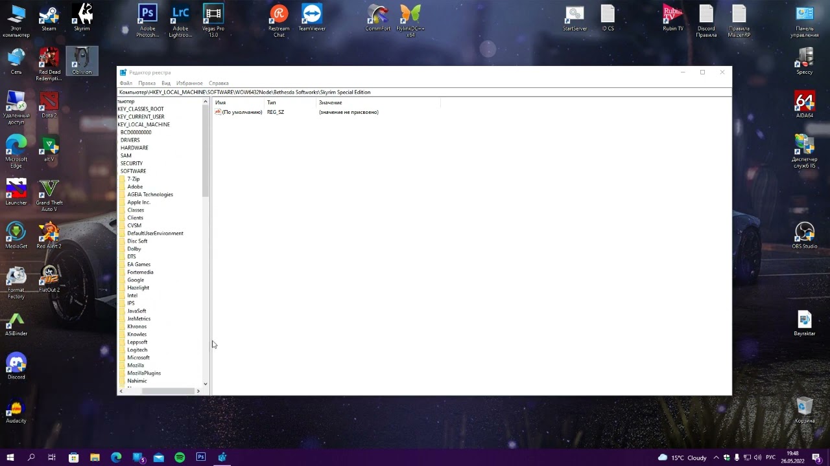Click the Тип column header
830x466 pixels.
[x=290, y=102]
